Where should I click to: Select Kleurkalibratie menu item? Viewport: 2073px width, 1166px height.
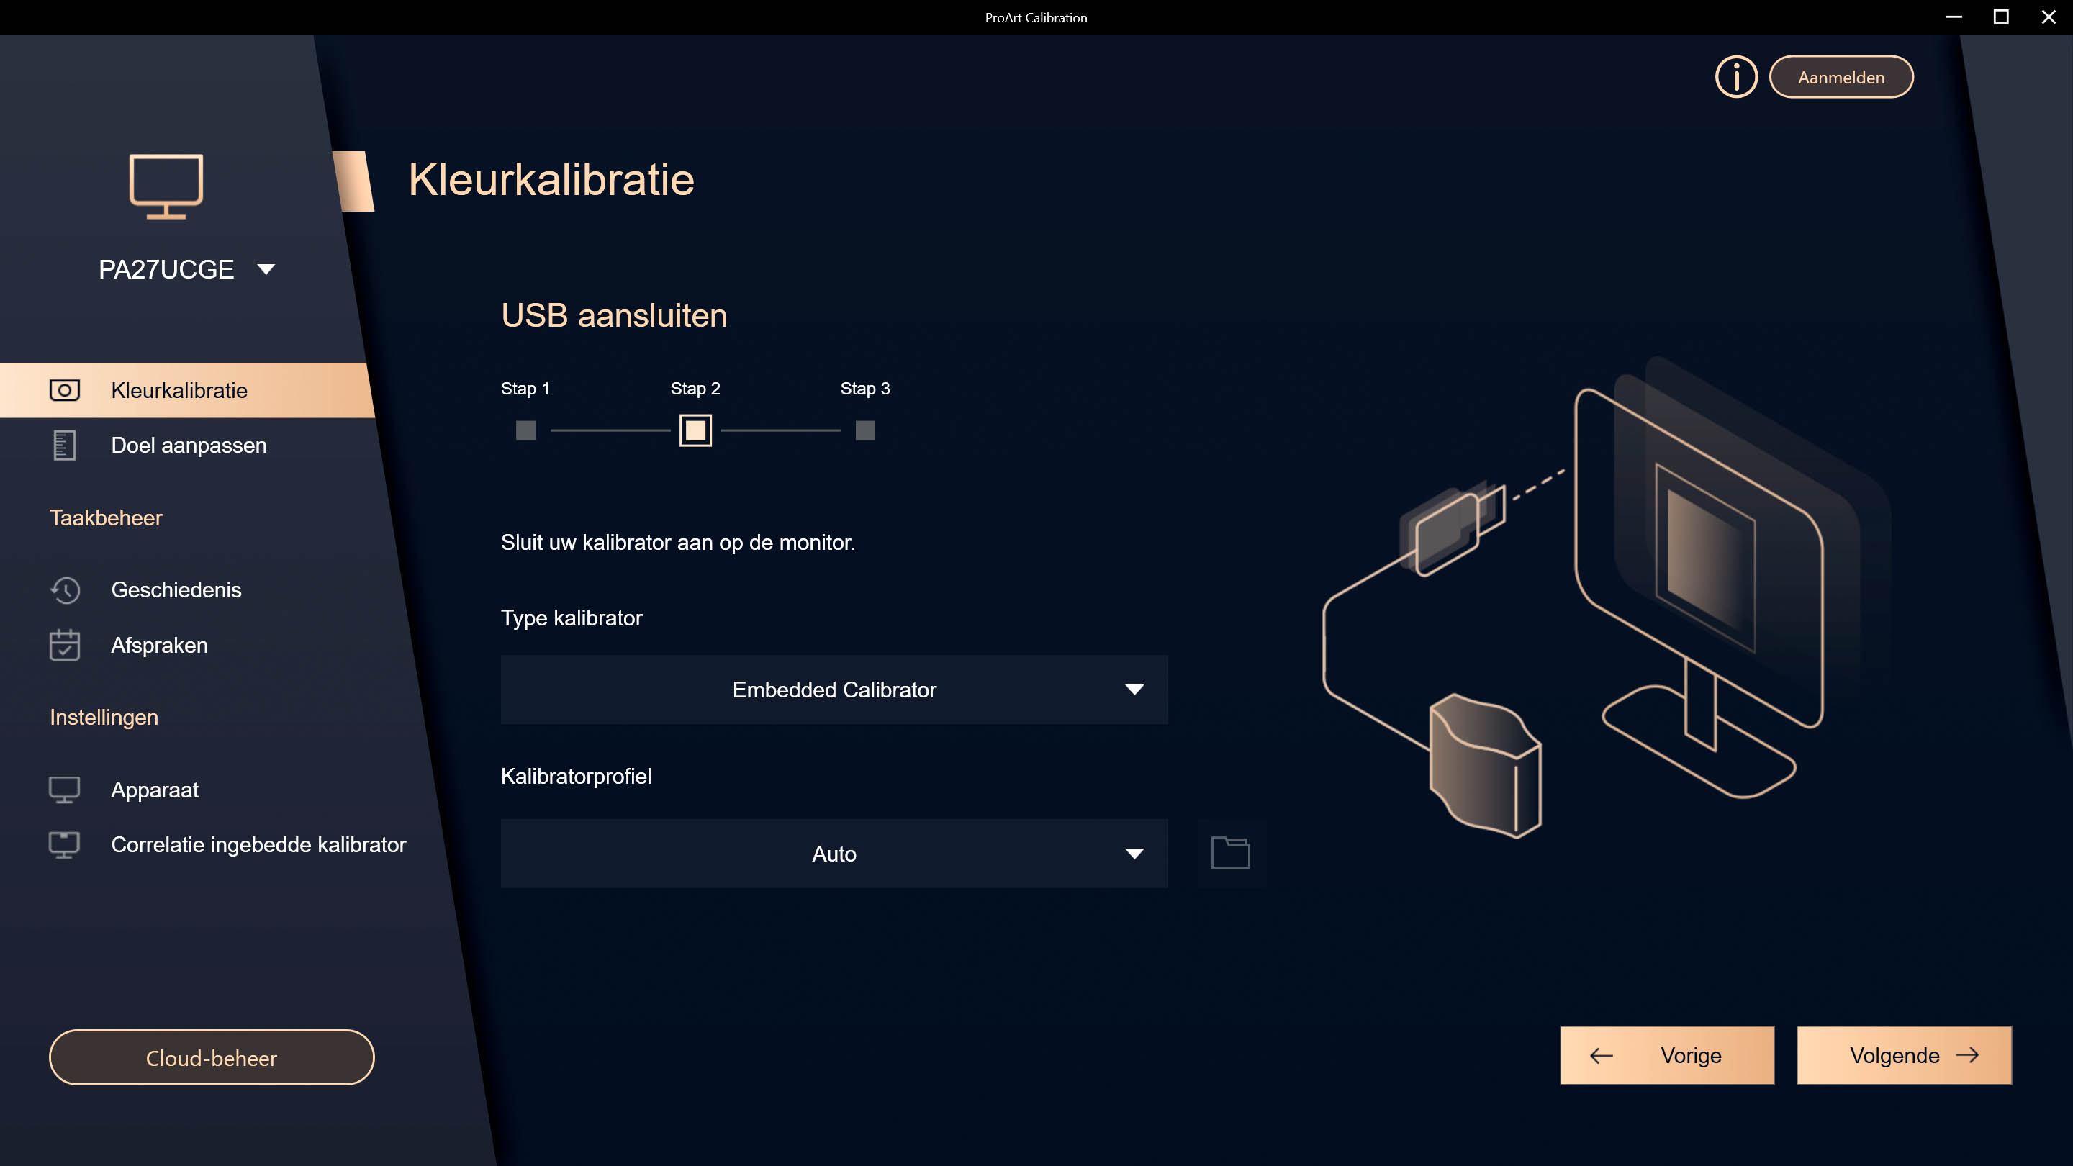186,390
